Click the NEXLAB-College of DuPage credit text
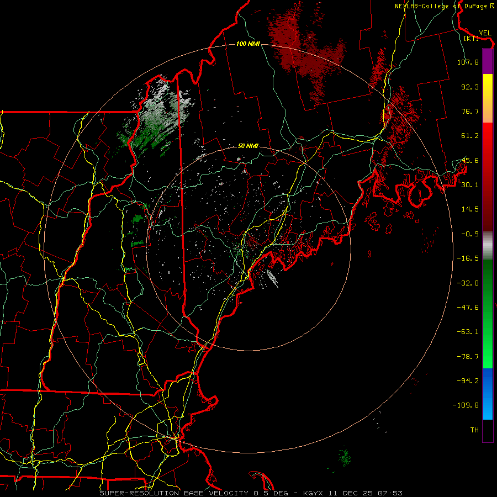The width and height of the screenshot is (497, 497). [x=444, y=6]
